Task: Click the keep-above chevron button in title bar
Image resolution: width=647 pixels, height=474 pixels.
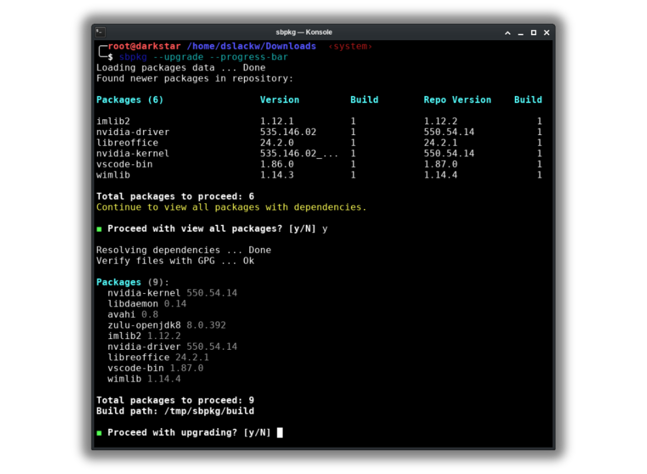Action: coord(508,32)
